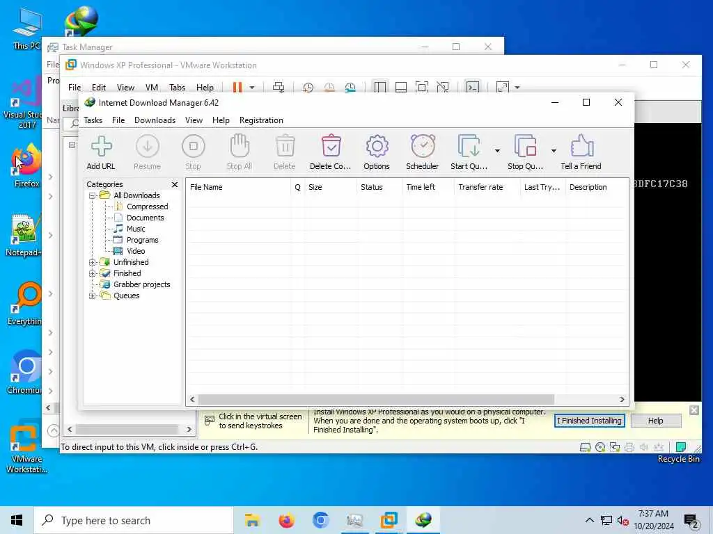Sort by File Name column header
Viewport: 713px width, 534px height.
tap(238, 187)
